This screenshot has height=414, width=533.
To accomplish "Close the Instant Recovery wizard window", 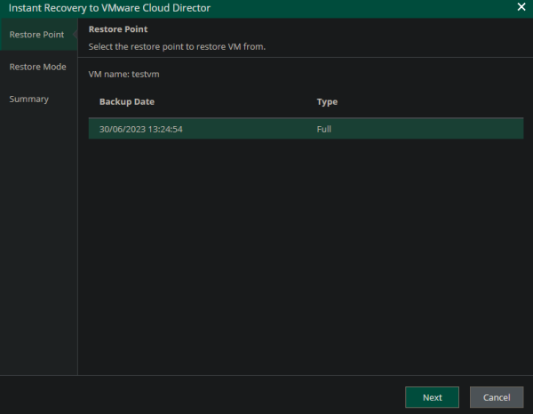I will [x=521, y=7].
